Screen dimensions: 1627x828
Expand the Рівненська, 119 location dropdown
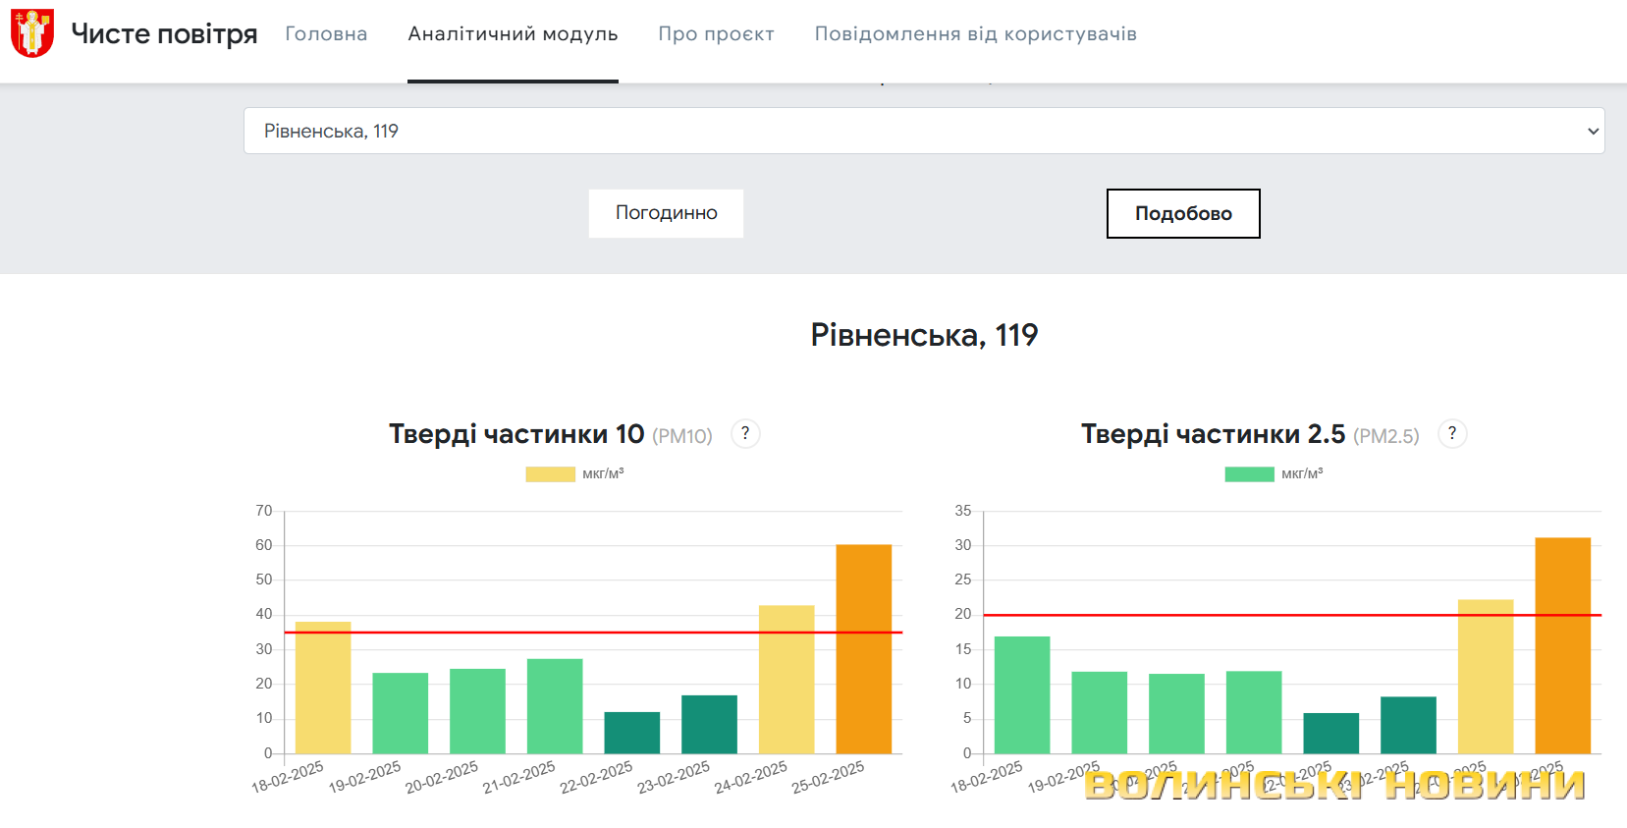pos(923,131)
